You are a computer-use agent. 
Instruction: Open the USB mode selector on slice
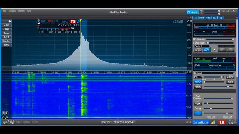click(x=59, y=32)
